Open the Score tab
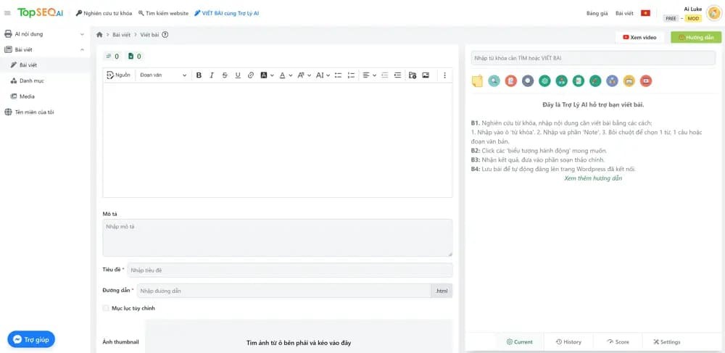The width and height of the screenshot is (725, 353). 618,342
